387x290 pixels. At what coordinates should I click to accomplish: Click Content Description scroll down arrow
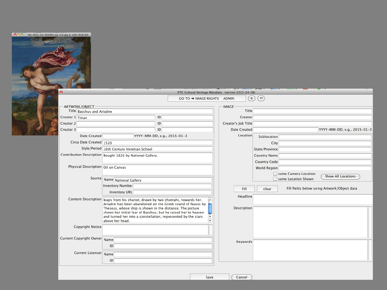[210, 221]
